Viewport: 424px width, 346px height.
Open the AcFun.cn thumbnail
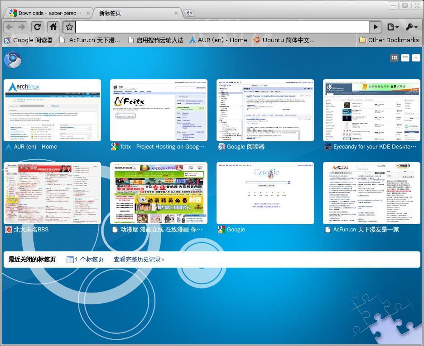coord(371,193)
